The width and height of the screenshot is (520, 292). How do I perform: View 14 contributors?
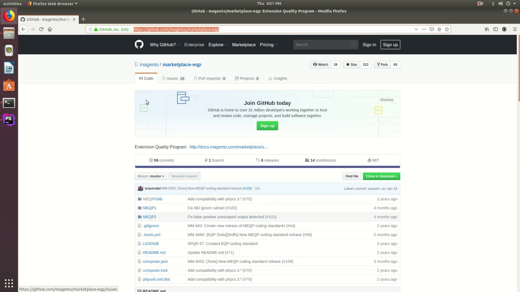click(x=321, y=160)
